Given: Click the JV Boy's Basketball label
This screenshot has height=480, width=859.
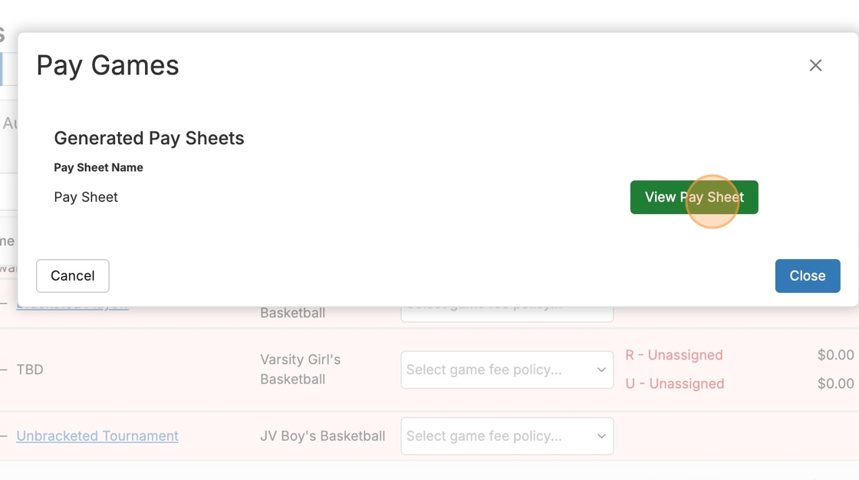Looking at the screenshot, I should pos(322,436).
